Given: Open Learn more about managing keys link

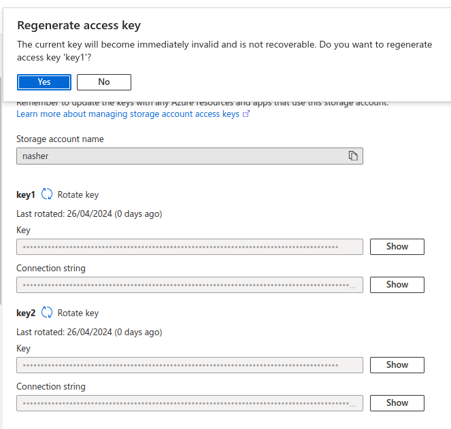Looking at the screenshot, I should click(128, 114).
